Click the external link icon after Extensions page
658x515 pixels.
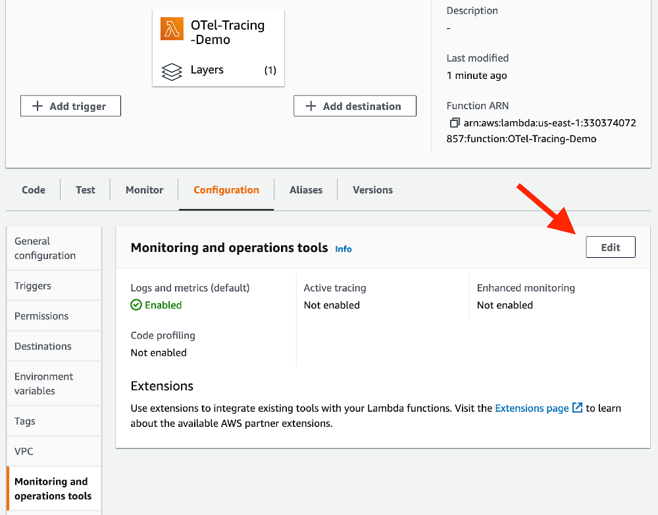tap(578, 408)
